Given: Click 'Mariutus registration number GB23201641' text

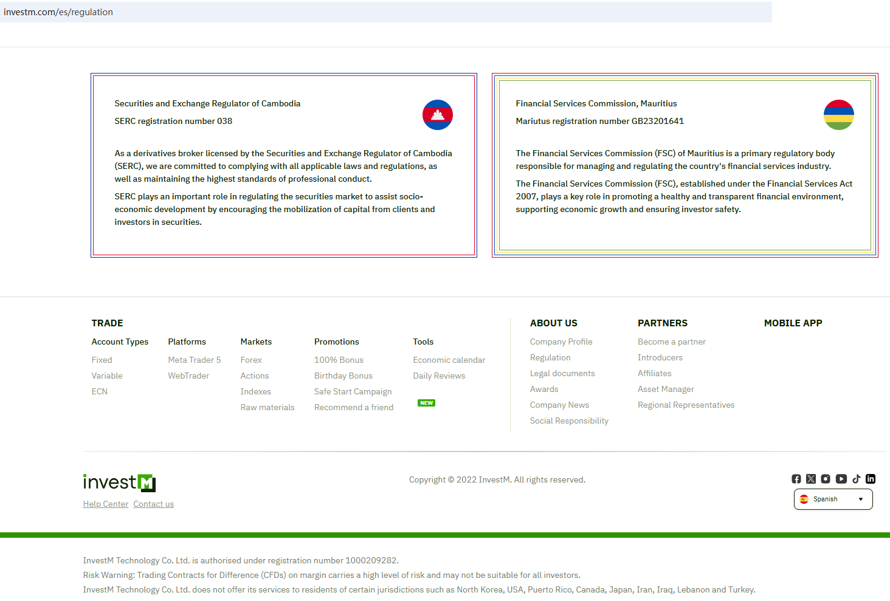Looking at the screenshot, I should (x=600, y=122).
